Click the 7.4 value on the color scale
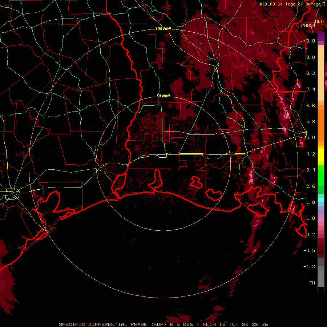Image resolution: width=327 pixels, height=327 pixels. (311, 89)
